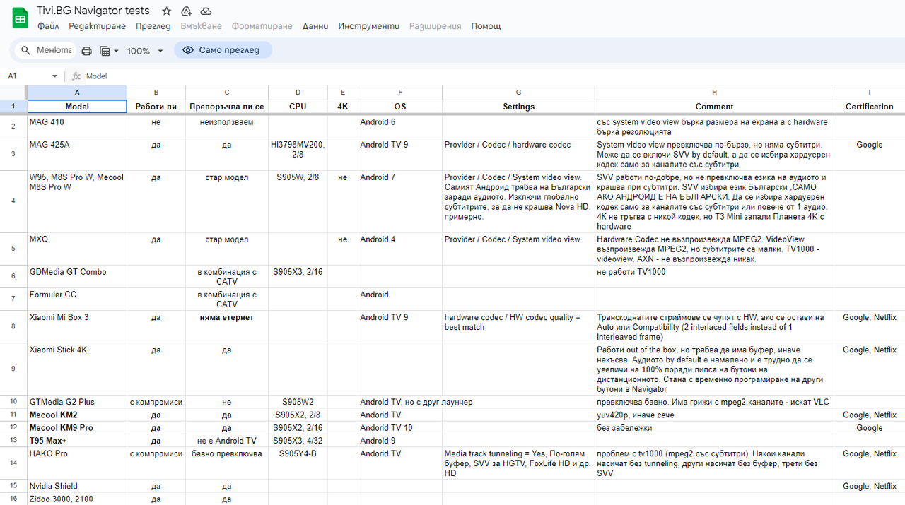
Task: Select the няма етернет cell
Action: click(x=227, y=327)
